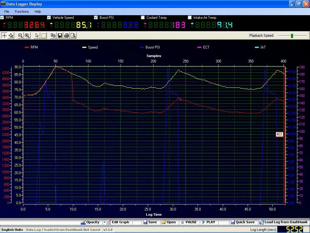The width and height of the screenshot is (310, 233).
Task: Expand the dropdown arrow beside Edit Graph
Action: (104, 222)
